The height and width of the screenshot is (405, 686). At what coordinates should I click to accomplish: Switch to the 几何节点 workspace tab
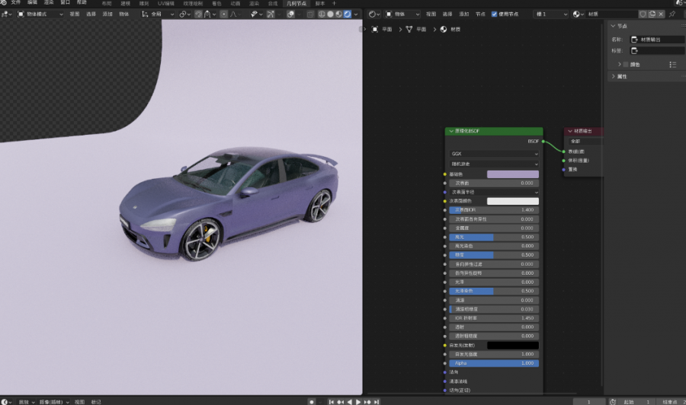[x=297, y=4]
